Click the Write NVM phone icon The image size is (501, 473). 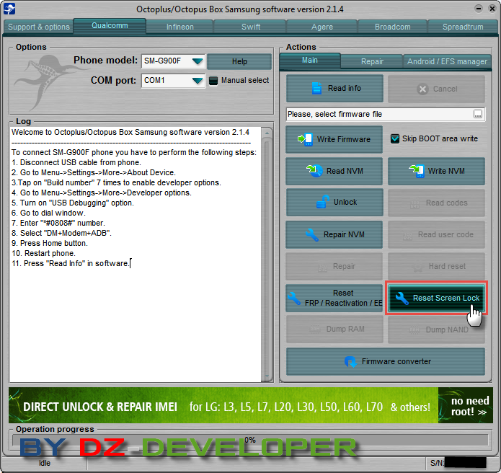pyautogui.click(x=417, y=171)
